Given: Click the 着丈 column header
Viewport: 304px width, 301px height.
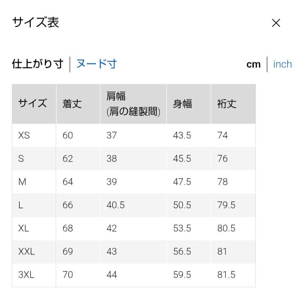Looking at the screenshot, I should [x=72, y=104].
